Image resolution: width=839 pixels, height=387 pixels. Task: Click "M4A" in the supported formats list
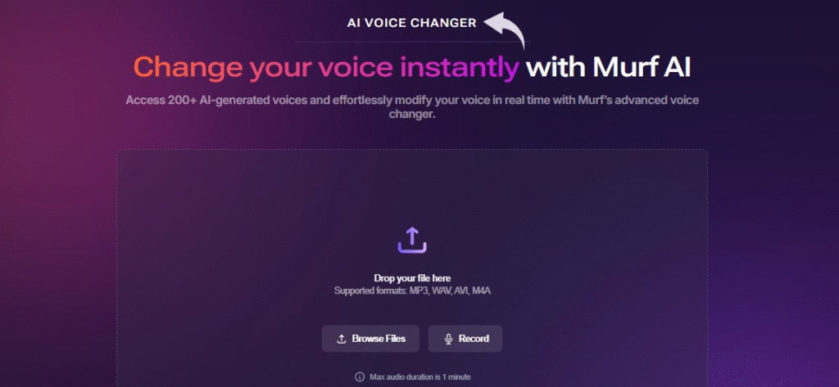[481, 291]
